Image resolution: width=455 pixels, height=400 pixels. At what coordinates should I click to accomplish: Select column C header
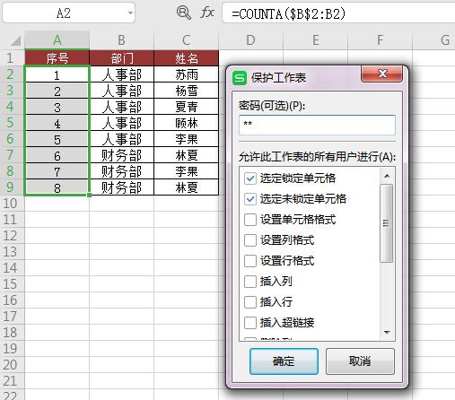tap(186, 40)
